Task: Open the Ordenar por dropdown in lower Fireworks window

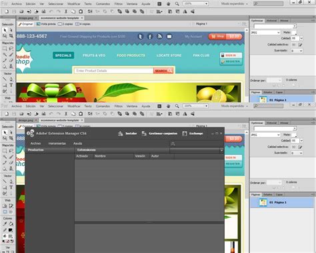Action: pyautogui.click(x=274, y=183)
